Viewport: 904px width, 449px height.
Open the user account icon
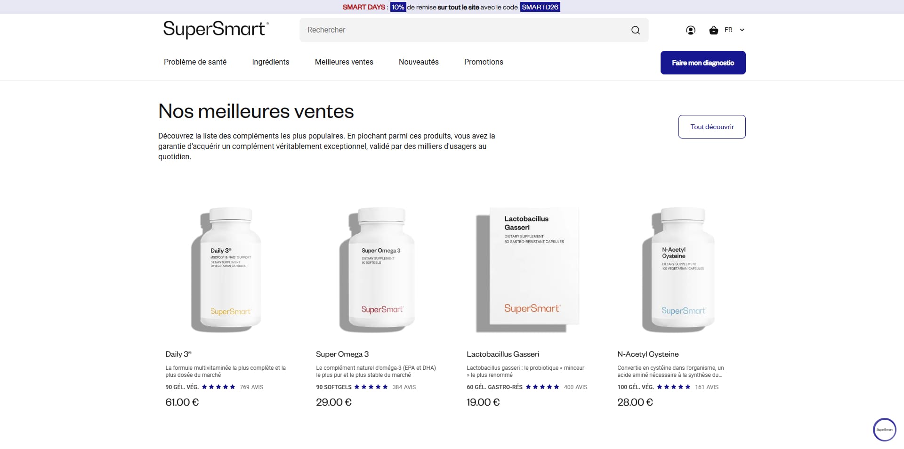point(691,30)
